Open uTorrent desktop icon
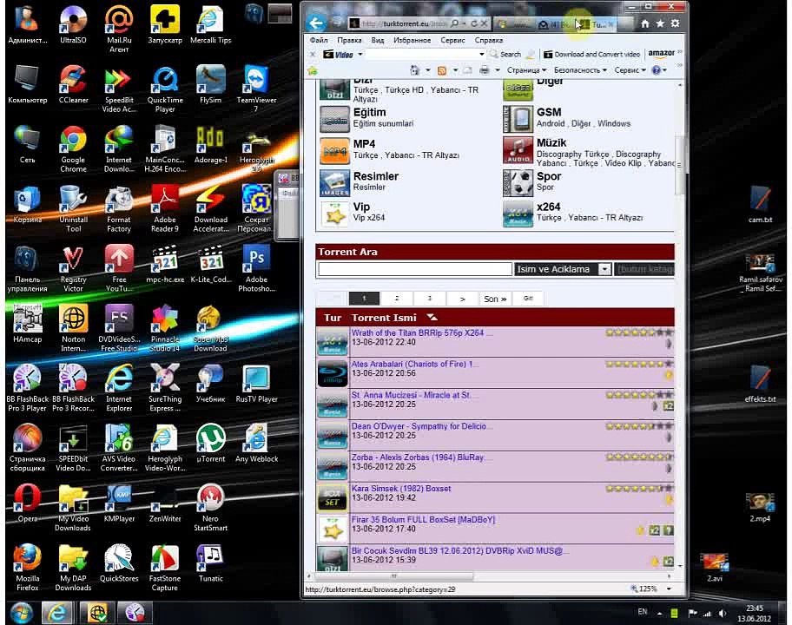The height and width of the screenshot is (625, 792). coord(211,444)
